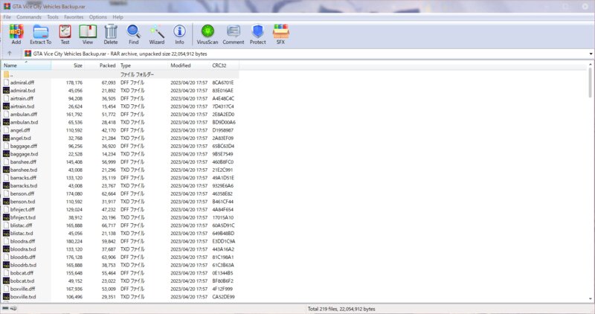The width and height of the screenshot is (595, 314).
Task: Open the Extract To tool
Action: point(41,34)
